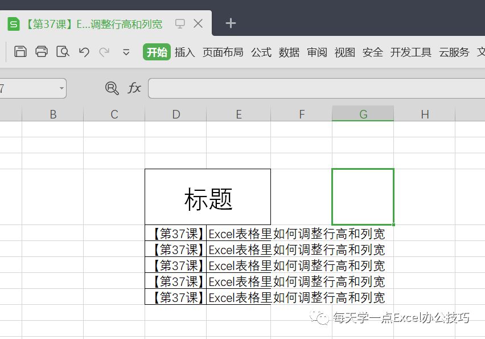
Task: Click the first Excel表格里如何调整行高和列宽 cell
Action: tap(239, 233)
